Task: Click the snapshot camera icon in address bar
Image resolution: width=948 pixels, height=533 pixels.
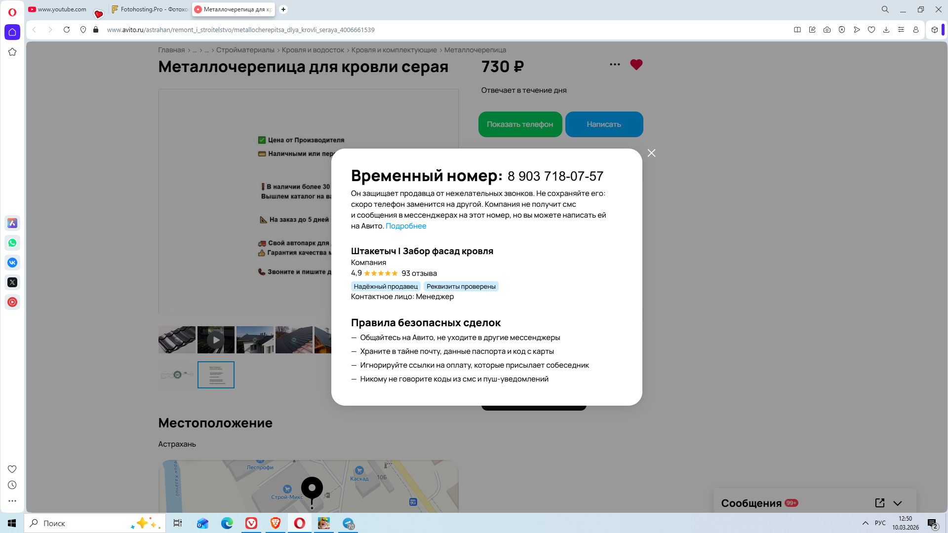Action: point(827,30)
